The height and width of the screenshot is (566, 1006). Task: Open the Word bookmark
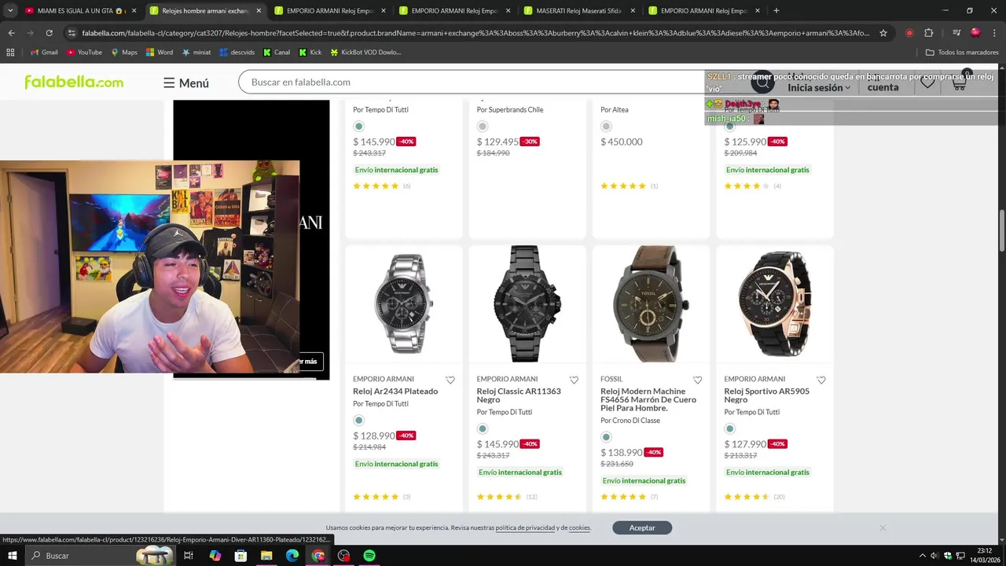click(x=160, y=52)
